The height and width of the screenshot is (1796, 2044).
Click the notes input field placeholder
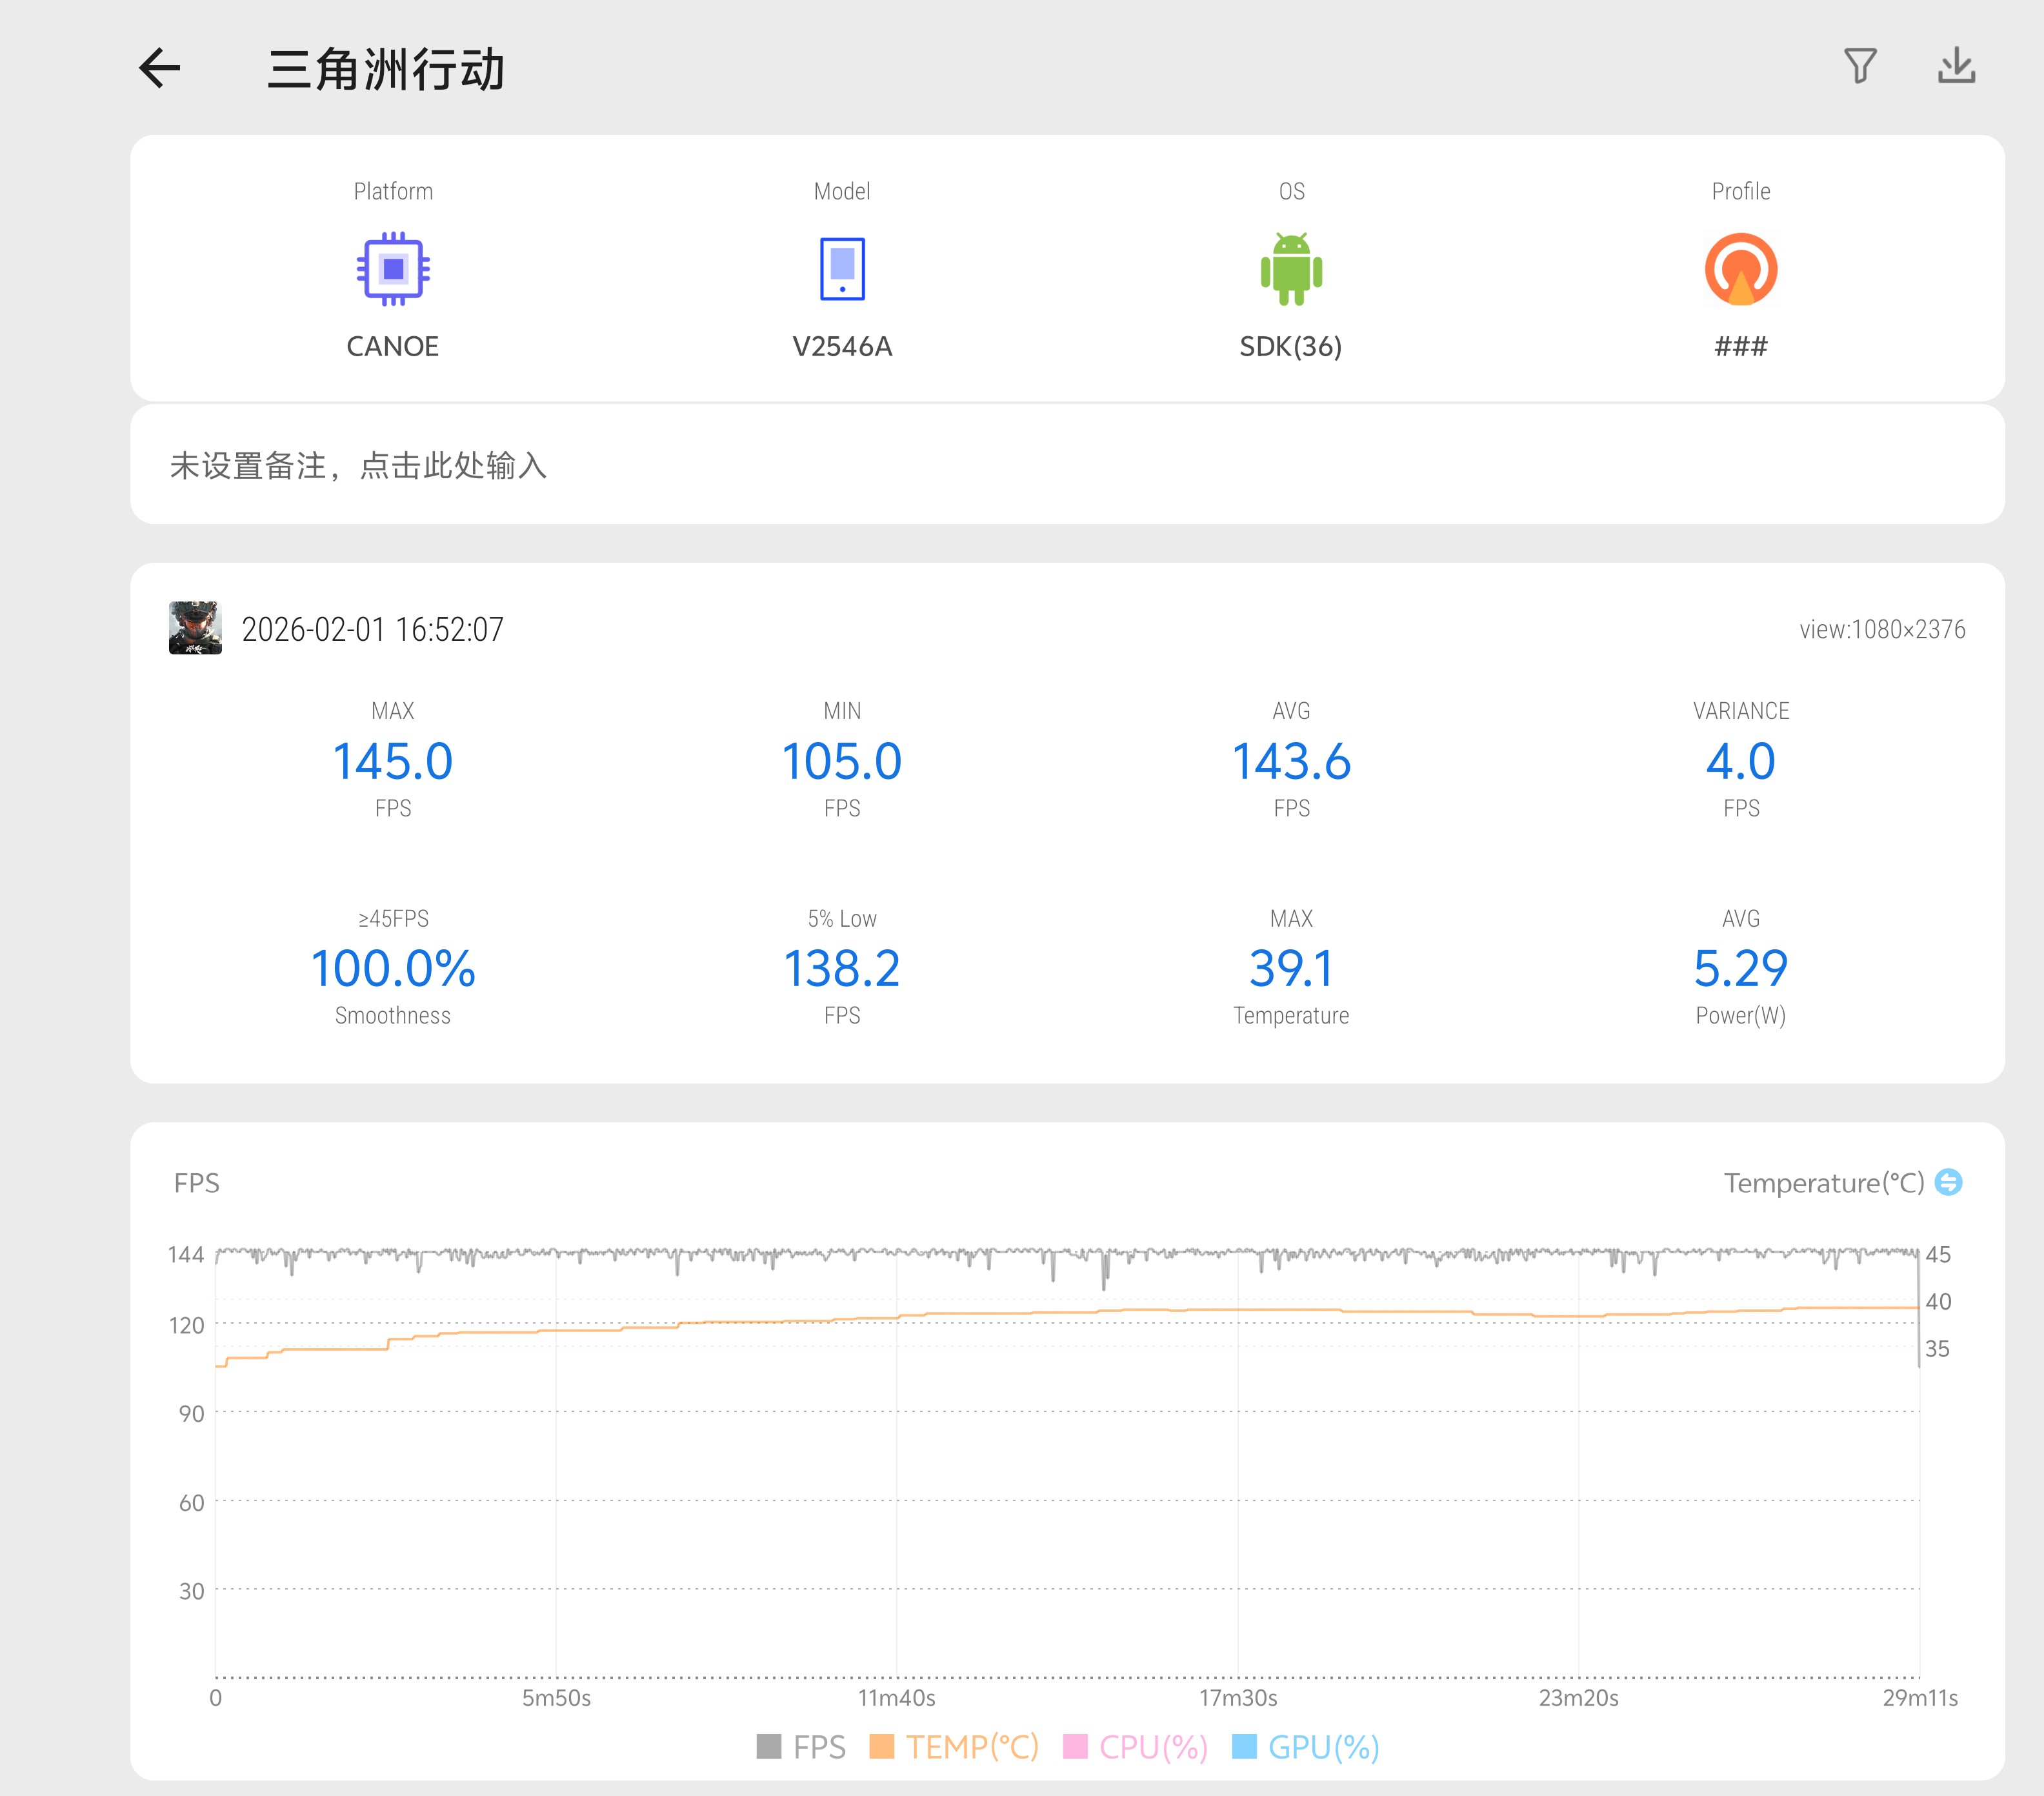tap(358, 465)
